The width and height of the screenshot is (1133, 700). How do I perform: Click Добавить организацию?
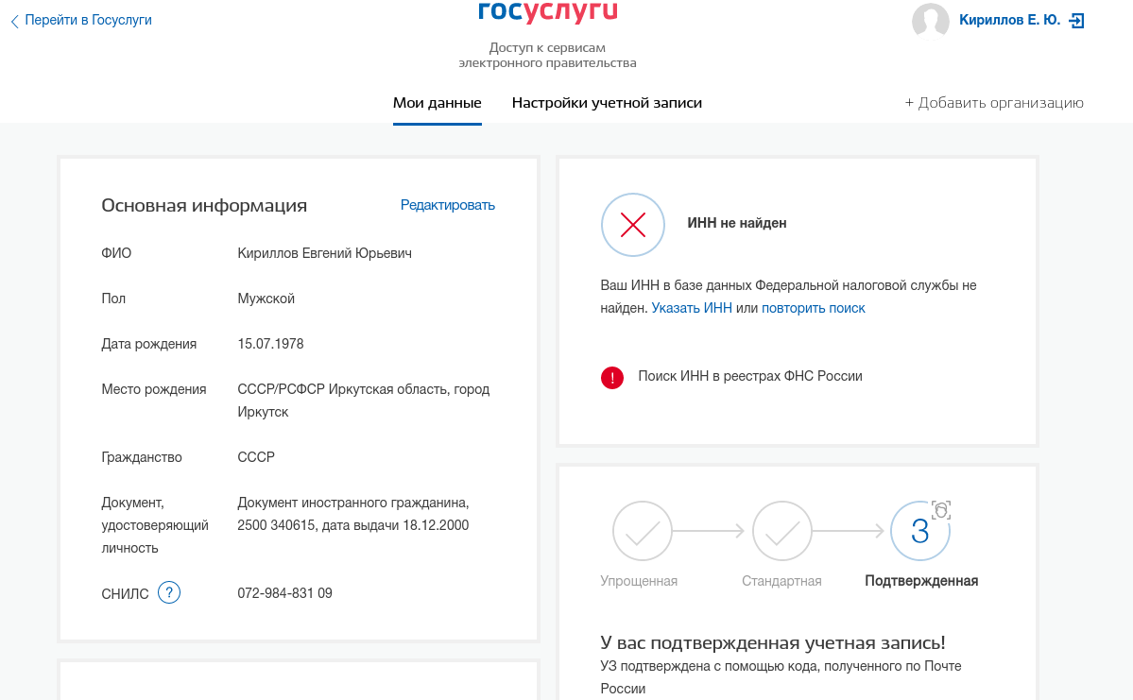[994, 103]
